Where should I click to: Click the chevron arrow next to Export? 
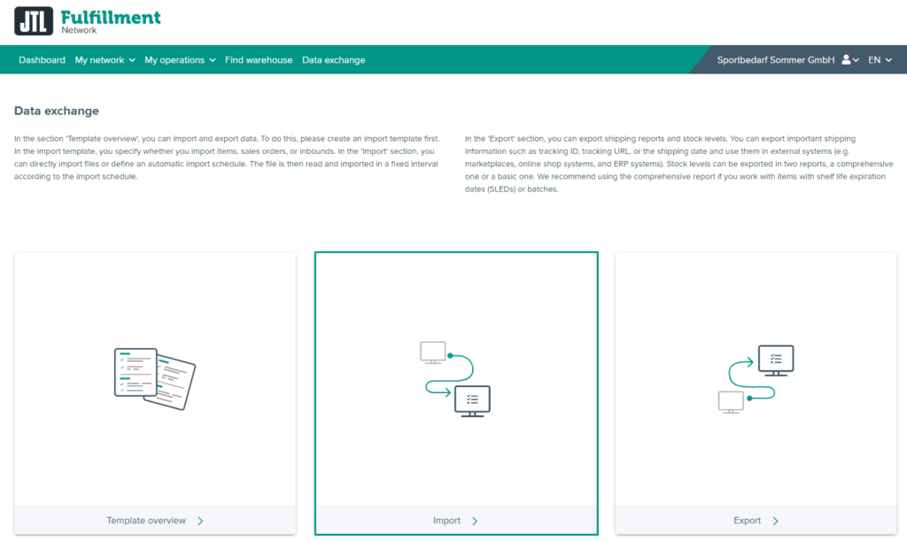tap(776, 521)
